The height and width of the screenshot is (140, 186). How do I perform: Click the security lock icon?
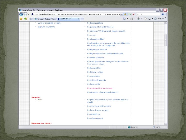125,14
